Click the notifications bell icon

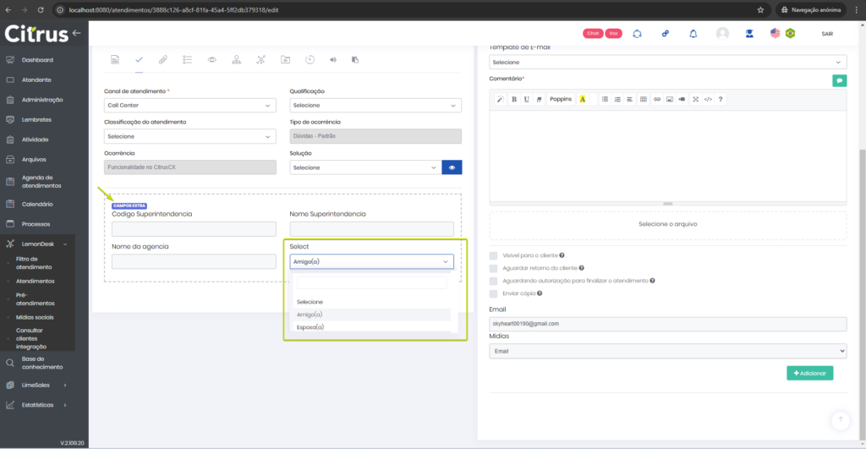[693, 34]
